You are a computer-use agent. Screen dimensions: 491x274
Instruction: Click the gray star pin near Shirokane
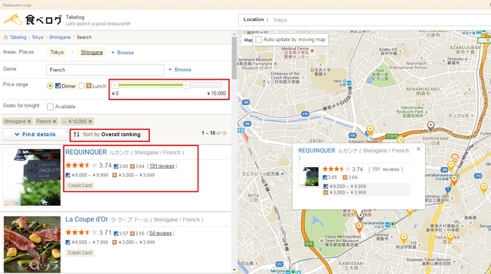tap(431, 126)
